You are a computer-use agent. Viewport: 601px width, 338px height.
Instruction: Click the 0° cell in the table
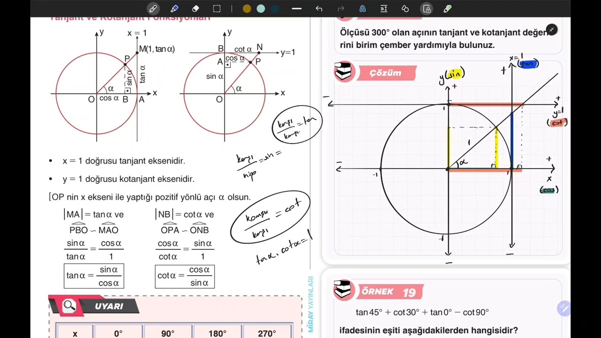(118, 333)
